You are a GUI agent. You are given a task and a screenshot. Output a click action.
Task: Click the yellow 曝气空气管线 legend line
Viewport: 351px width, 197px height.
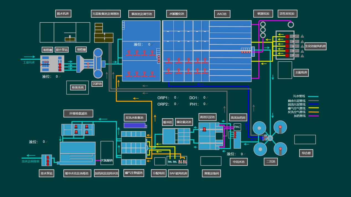point(313,108)
